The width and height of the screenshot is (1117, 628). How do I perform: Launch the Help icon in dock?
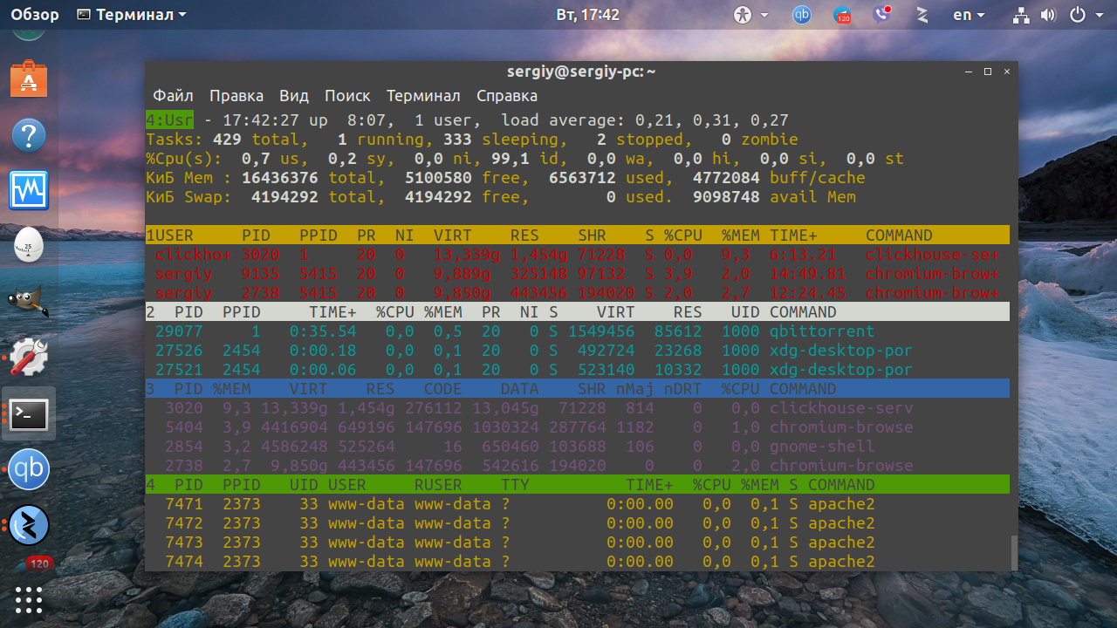coord(29,135)
